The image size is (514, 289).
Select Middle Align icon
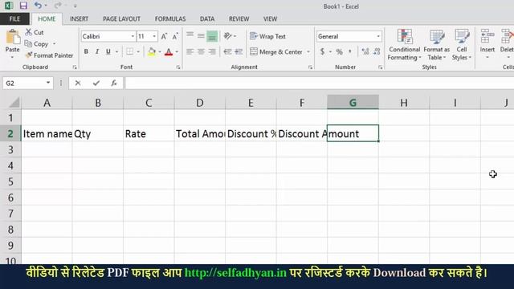201,35
